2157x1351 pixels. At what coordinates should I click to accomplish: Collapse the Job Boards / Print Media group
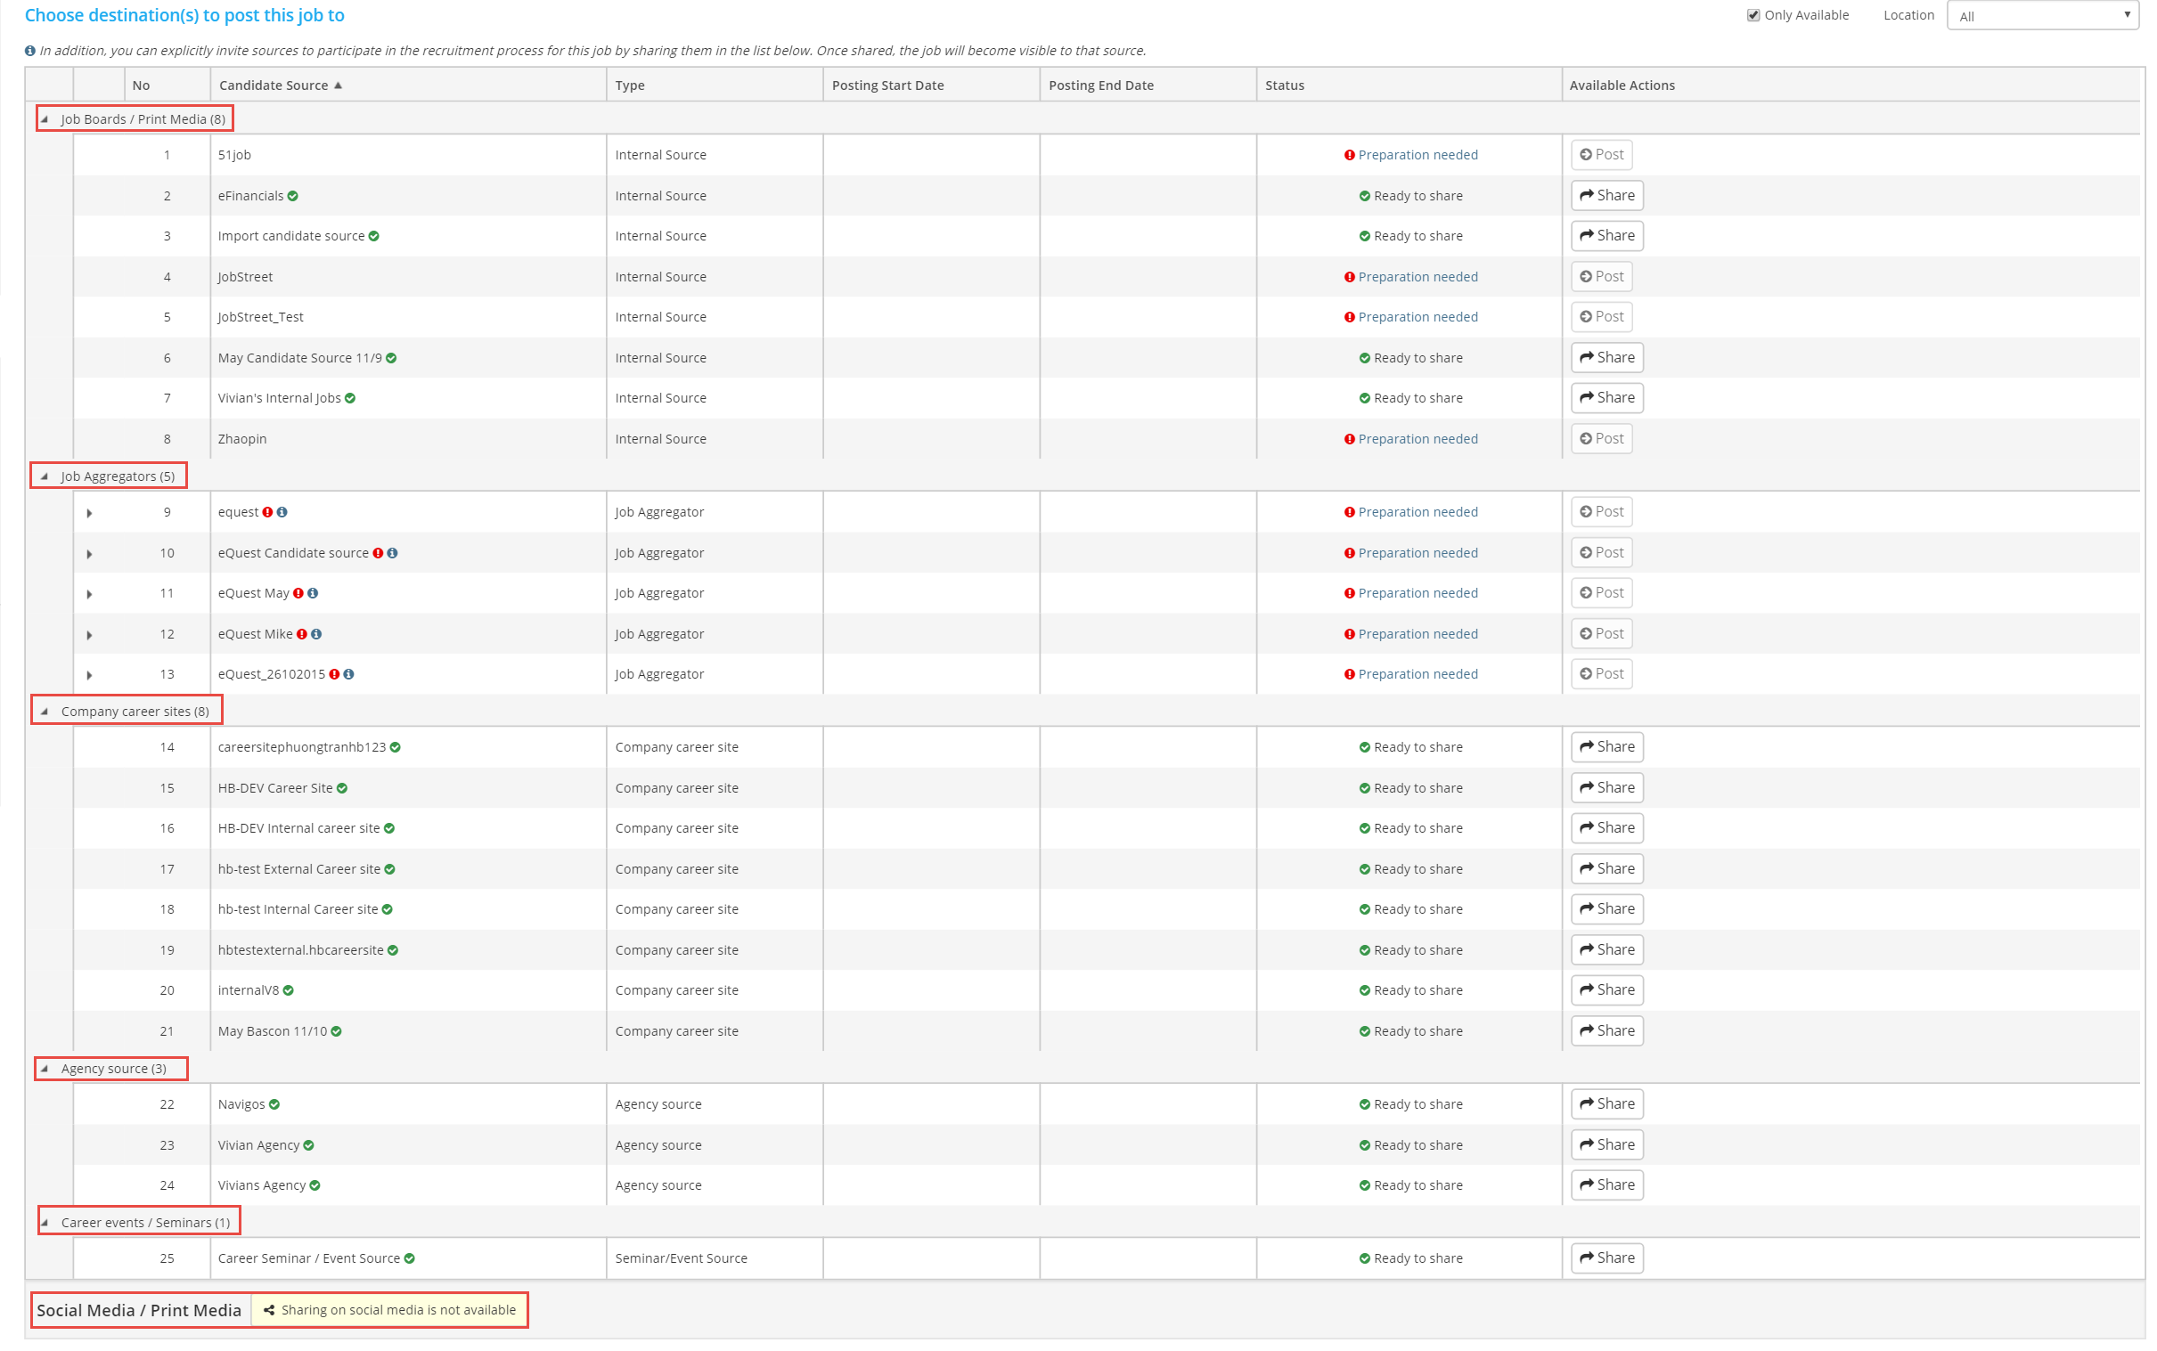coord(45,118)
